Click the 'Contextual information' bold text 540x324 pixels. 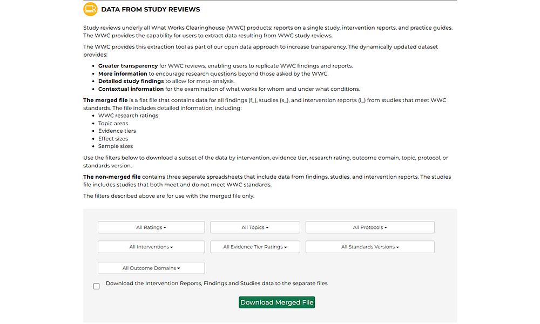click(131, 89)
